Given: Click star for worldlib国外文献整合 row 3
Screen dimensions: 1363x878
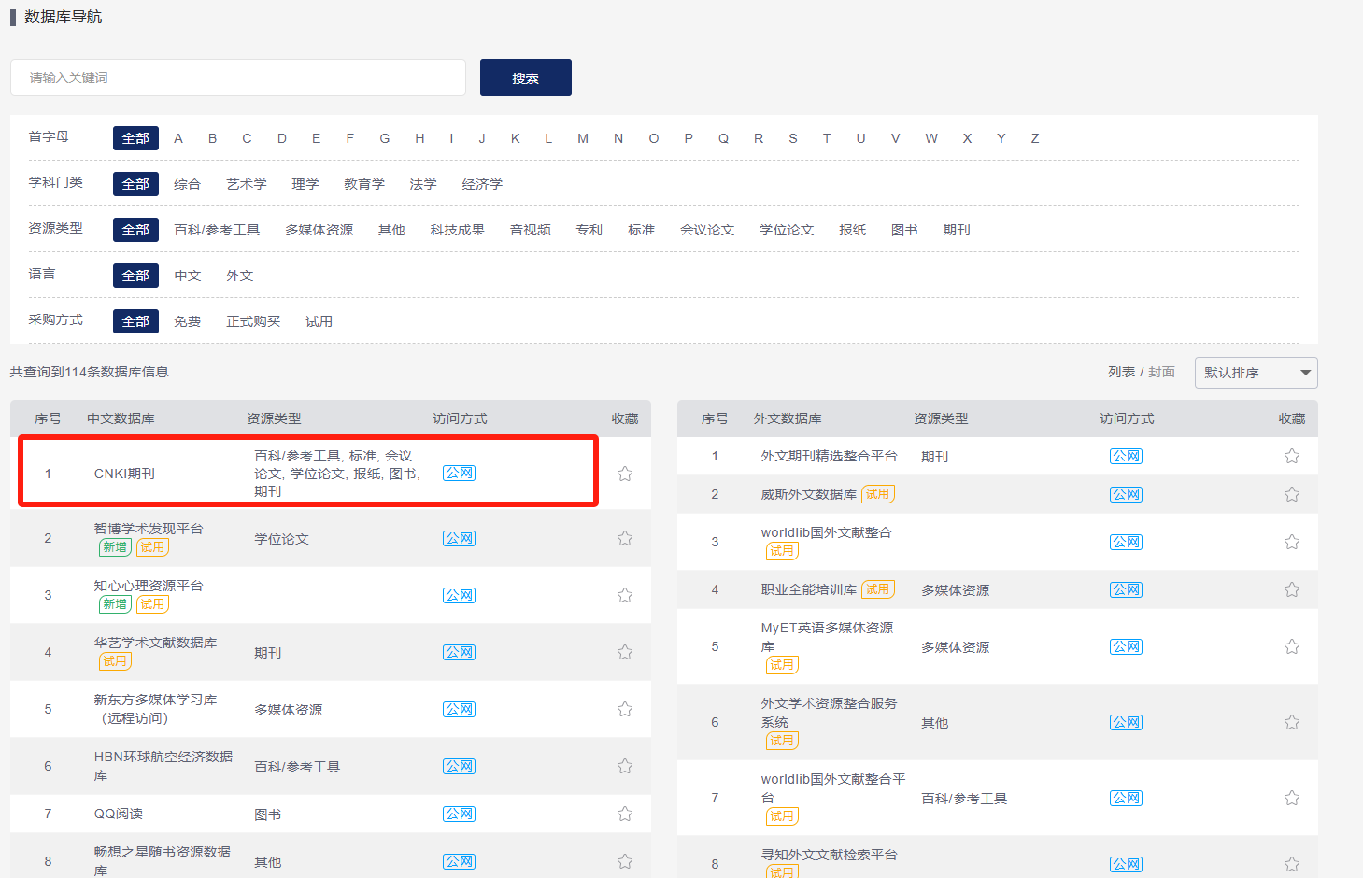Looking at the screenshot, I should click(x=1292, y=542).
